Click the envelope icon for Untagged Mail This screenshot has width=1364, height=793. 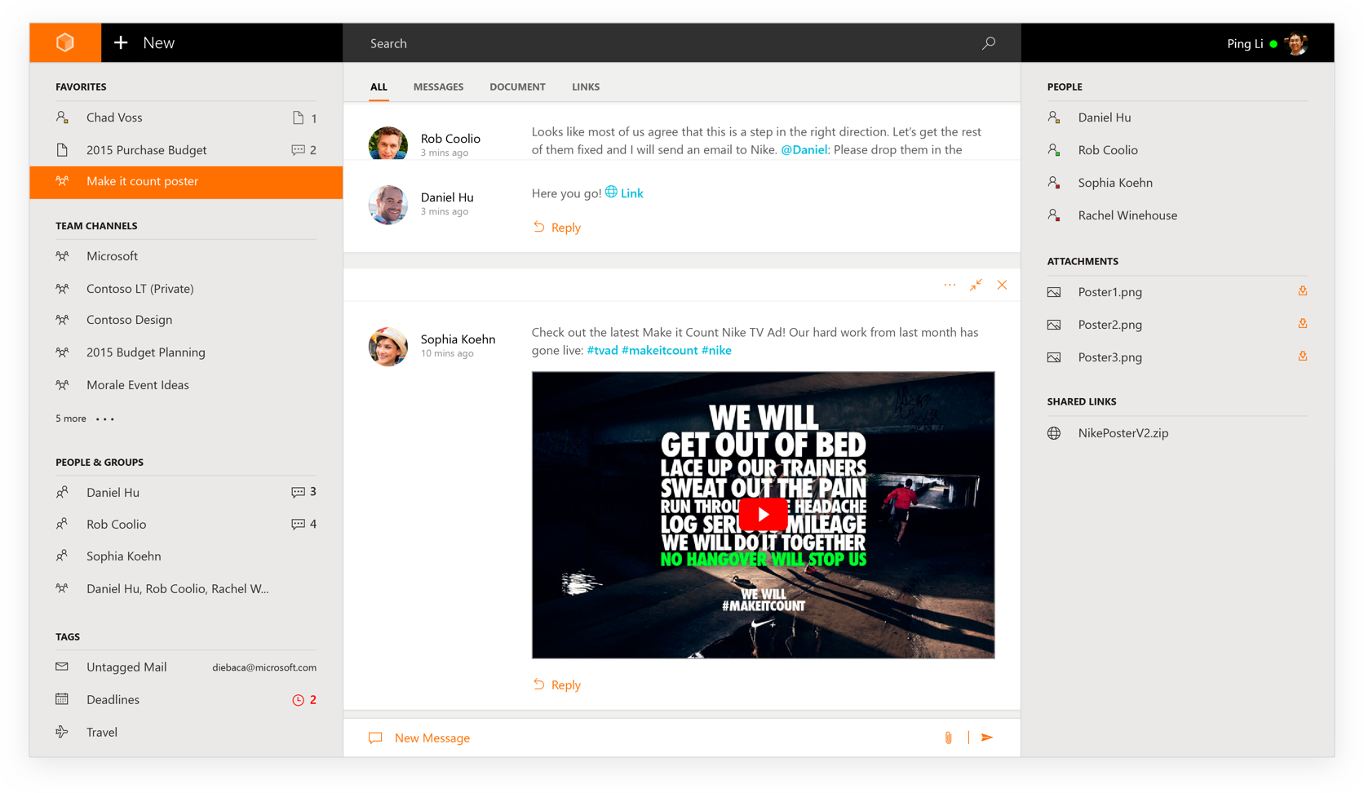click(x=62, y=667)
